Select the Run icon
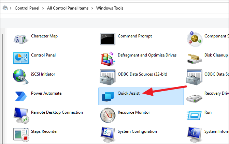 [194, 115]
